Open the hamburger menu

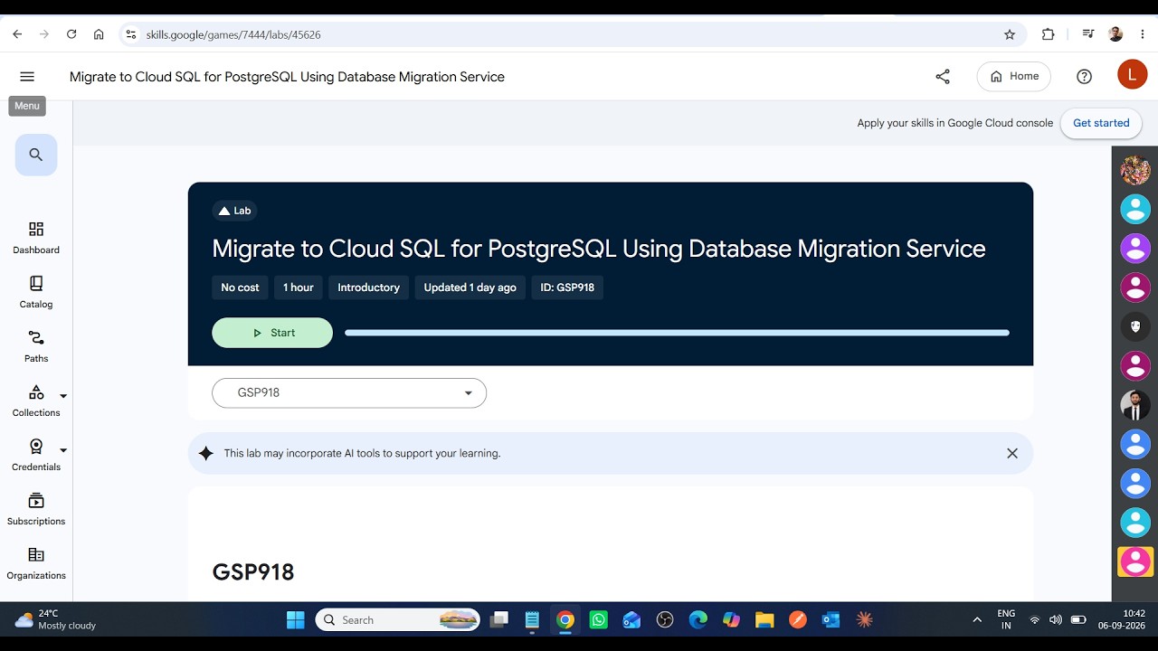click(27, 77)
